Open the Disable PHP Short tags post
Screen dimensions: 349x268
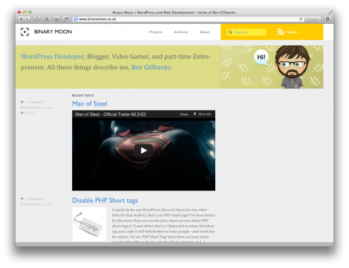point(105,200)
